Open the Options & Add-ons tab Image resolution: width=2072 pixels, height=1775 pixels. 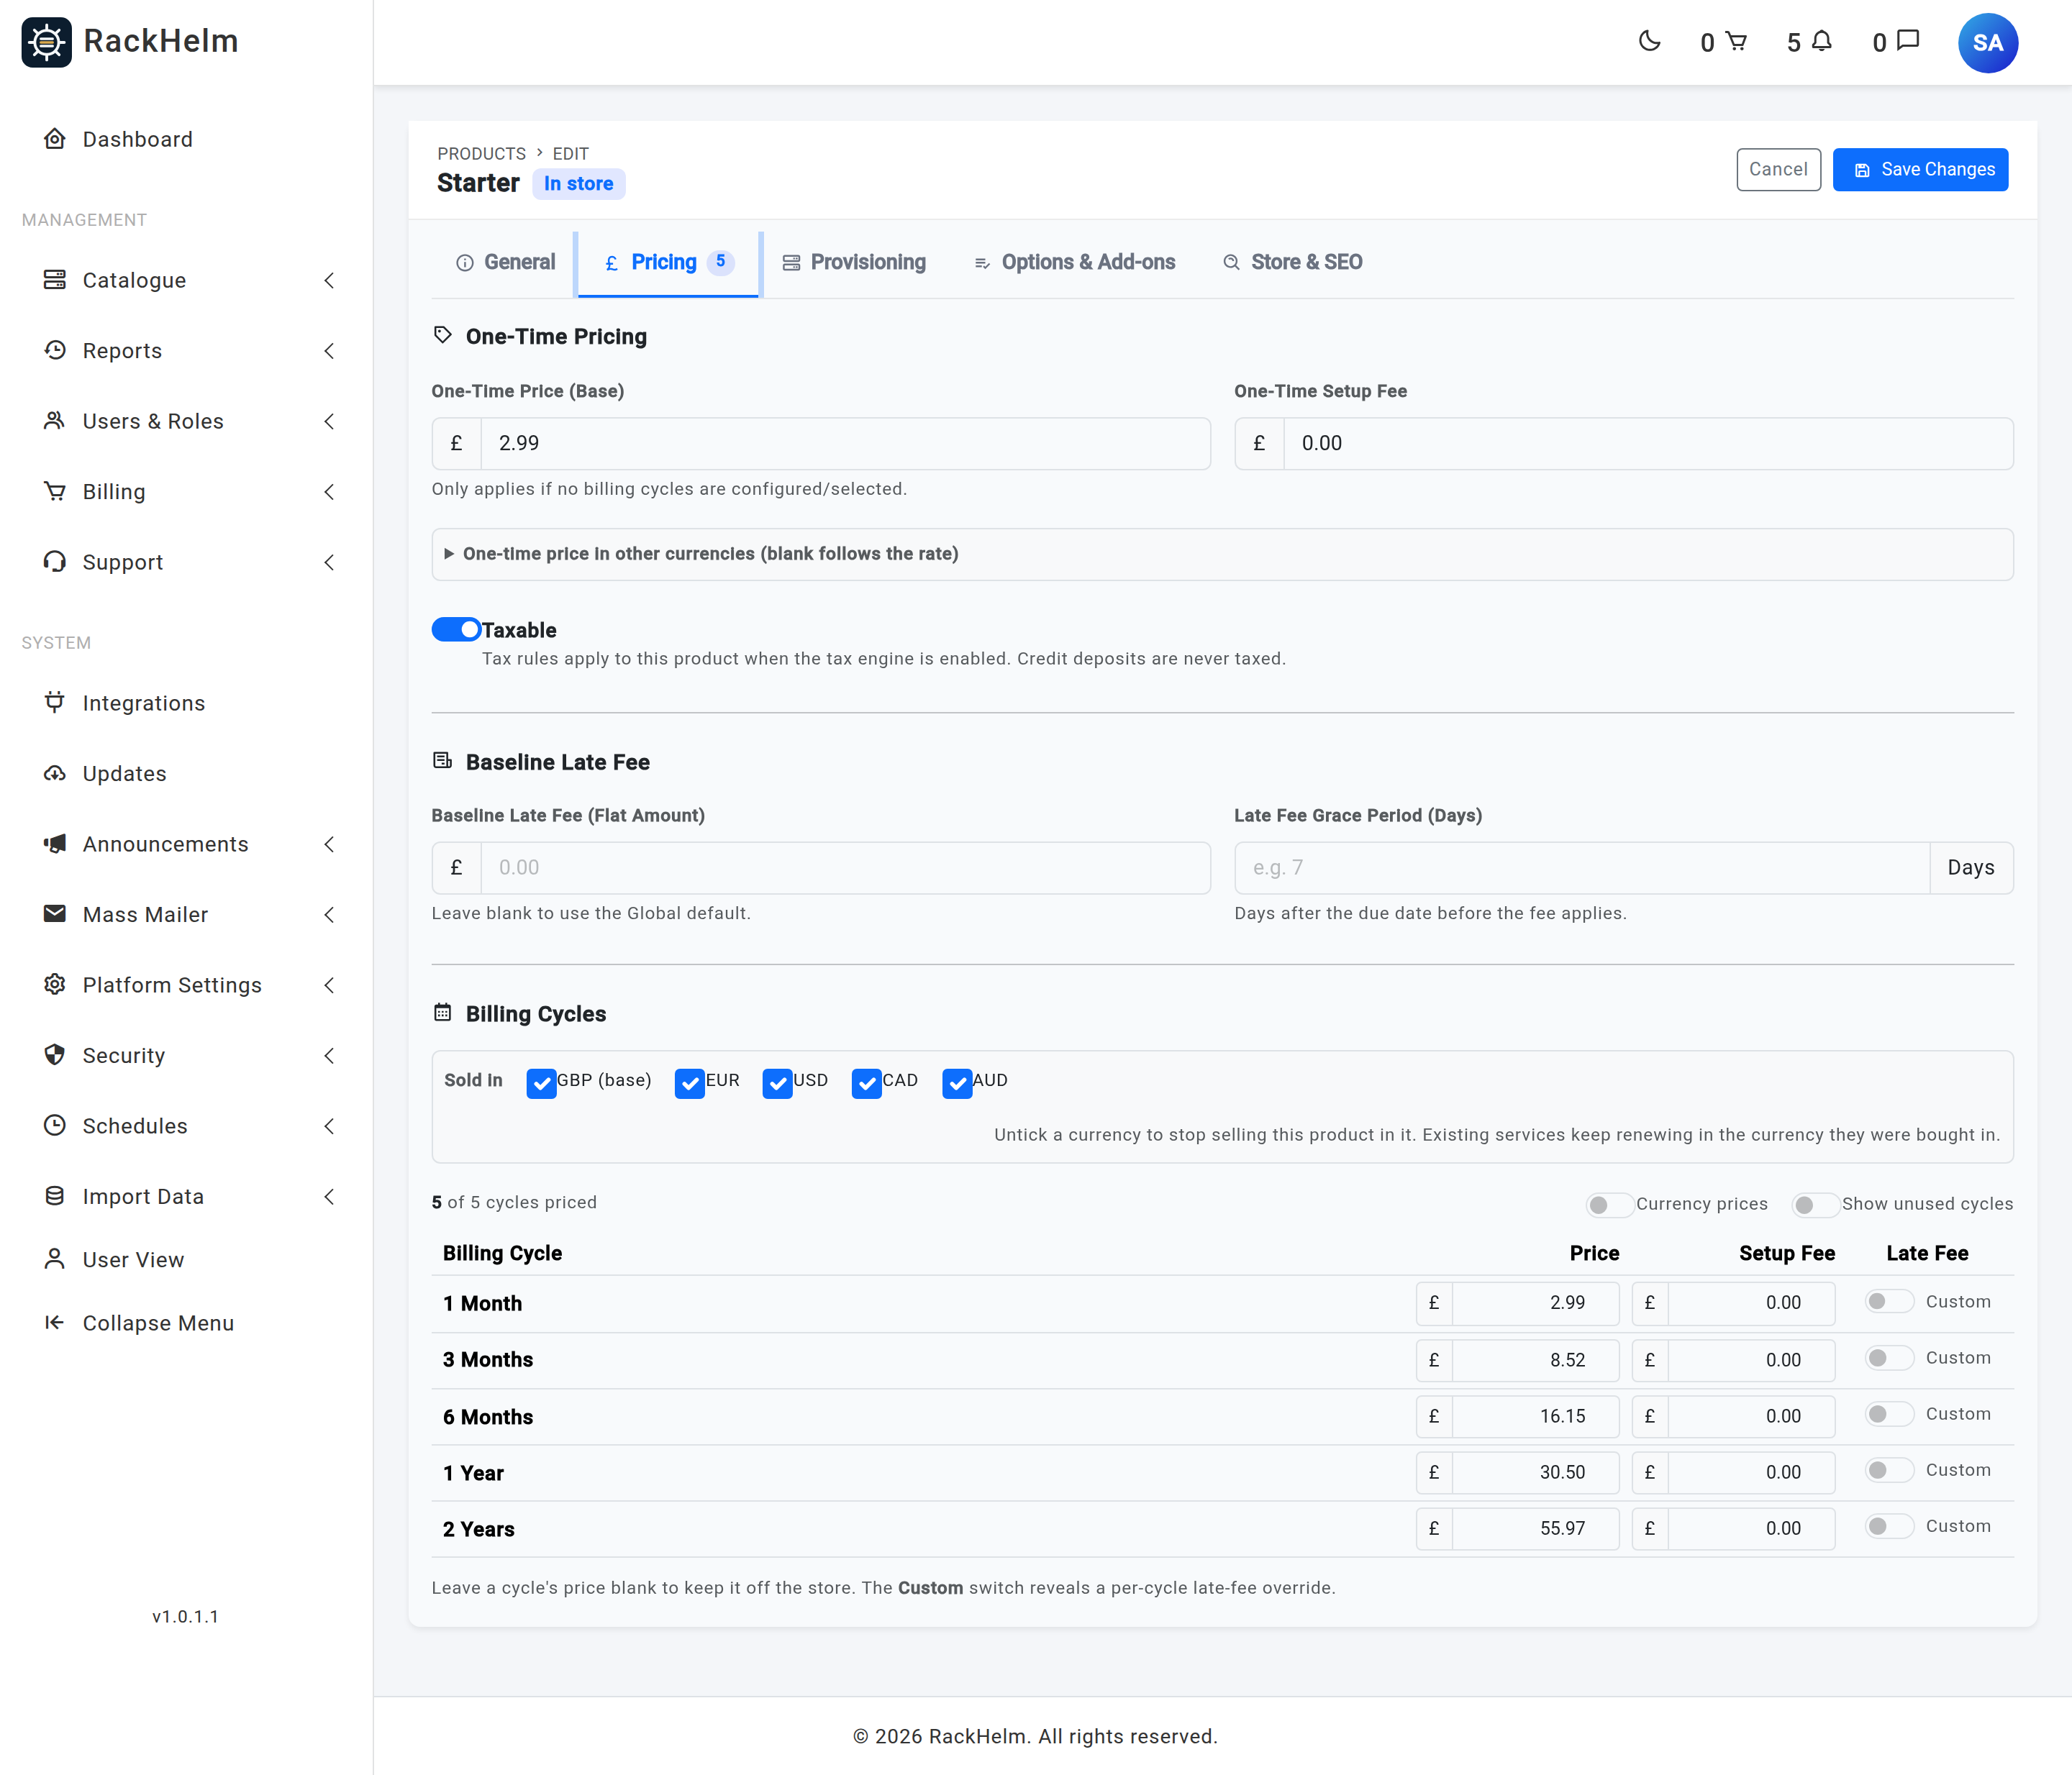(x=1075, y=263)
